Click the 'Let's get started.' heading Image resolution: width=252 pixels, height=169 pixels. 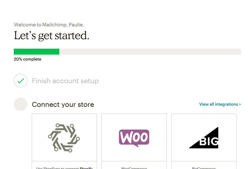(52, 36)
